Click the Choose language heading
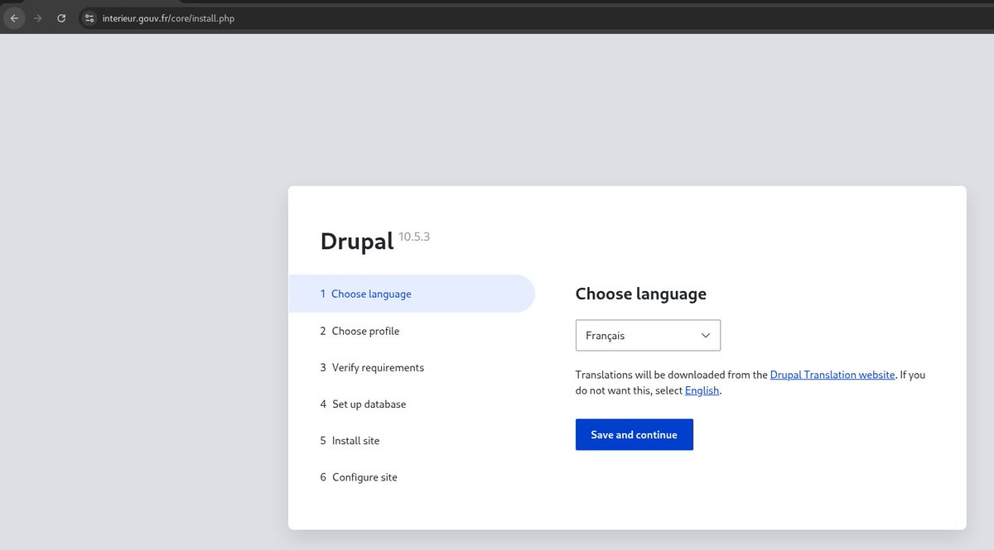994x550 pixels. tap(641, 294)
